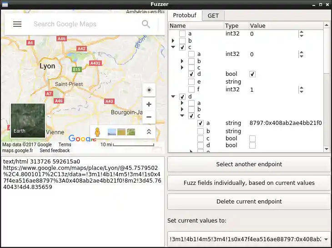Select the Protobuf tab
This screenshot has height=248, width=332.
(x=185, y=15)
